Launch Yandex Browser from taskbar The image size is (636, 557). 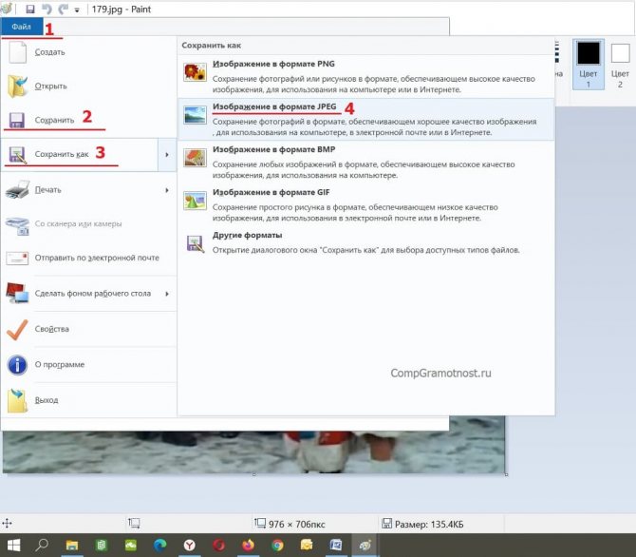click(190, 546)
